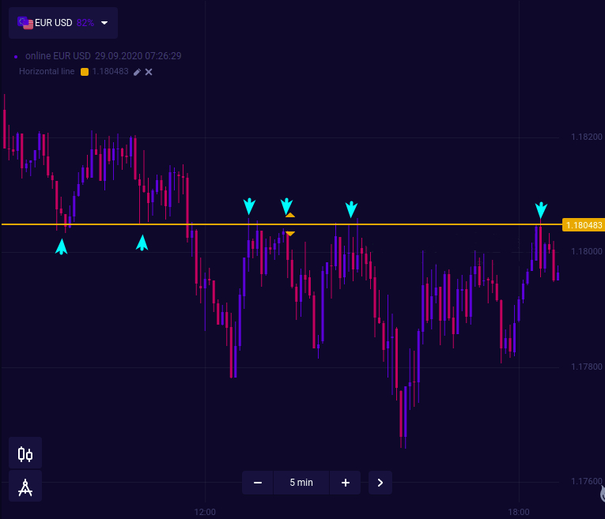
Task: Open the drawing tools compass icon
Action: point(25,487)
